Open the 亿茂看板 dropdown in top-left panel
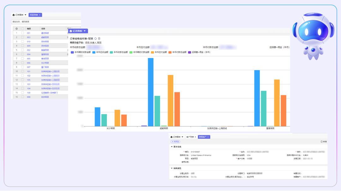341x191 pixels. click(26, 15)
